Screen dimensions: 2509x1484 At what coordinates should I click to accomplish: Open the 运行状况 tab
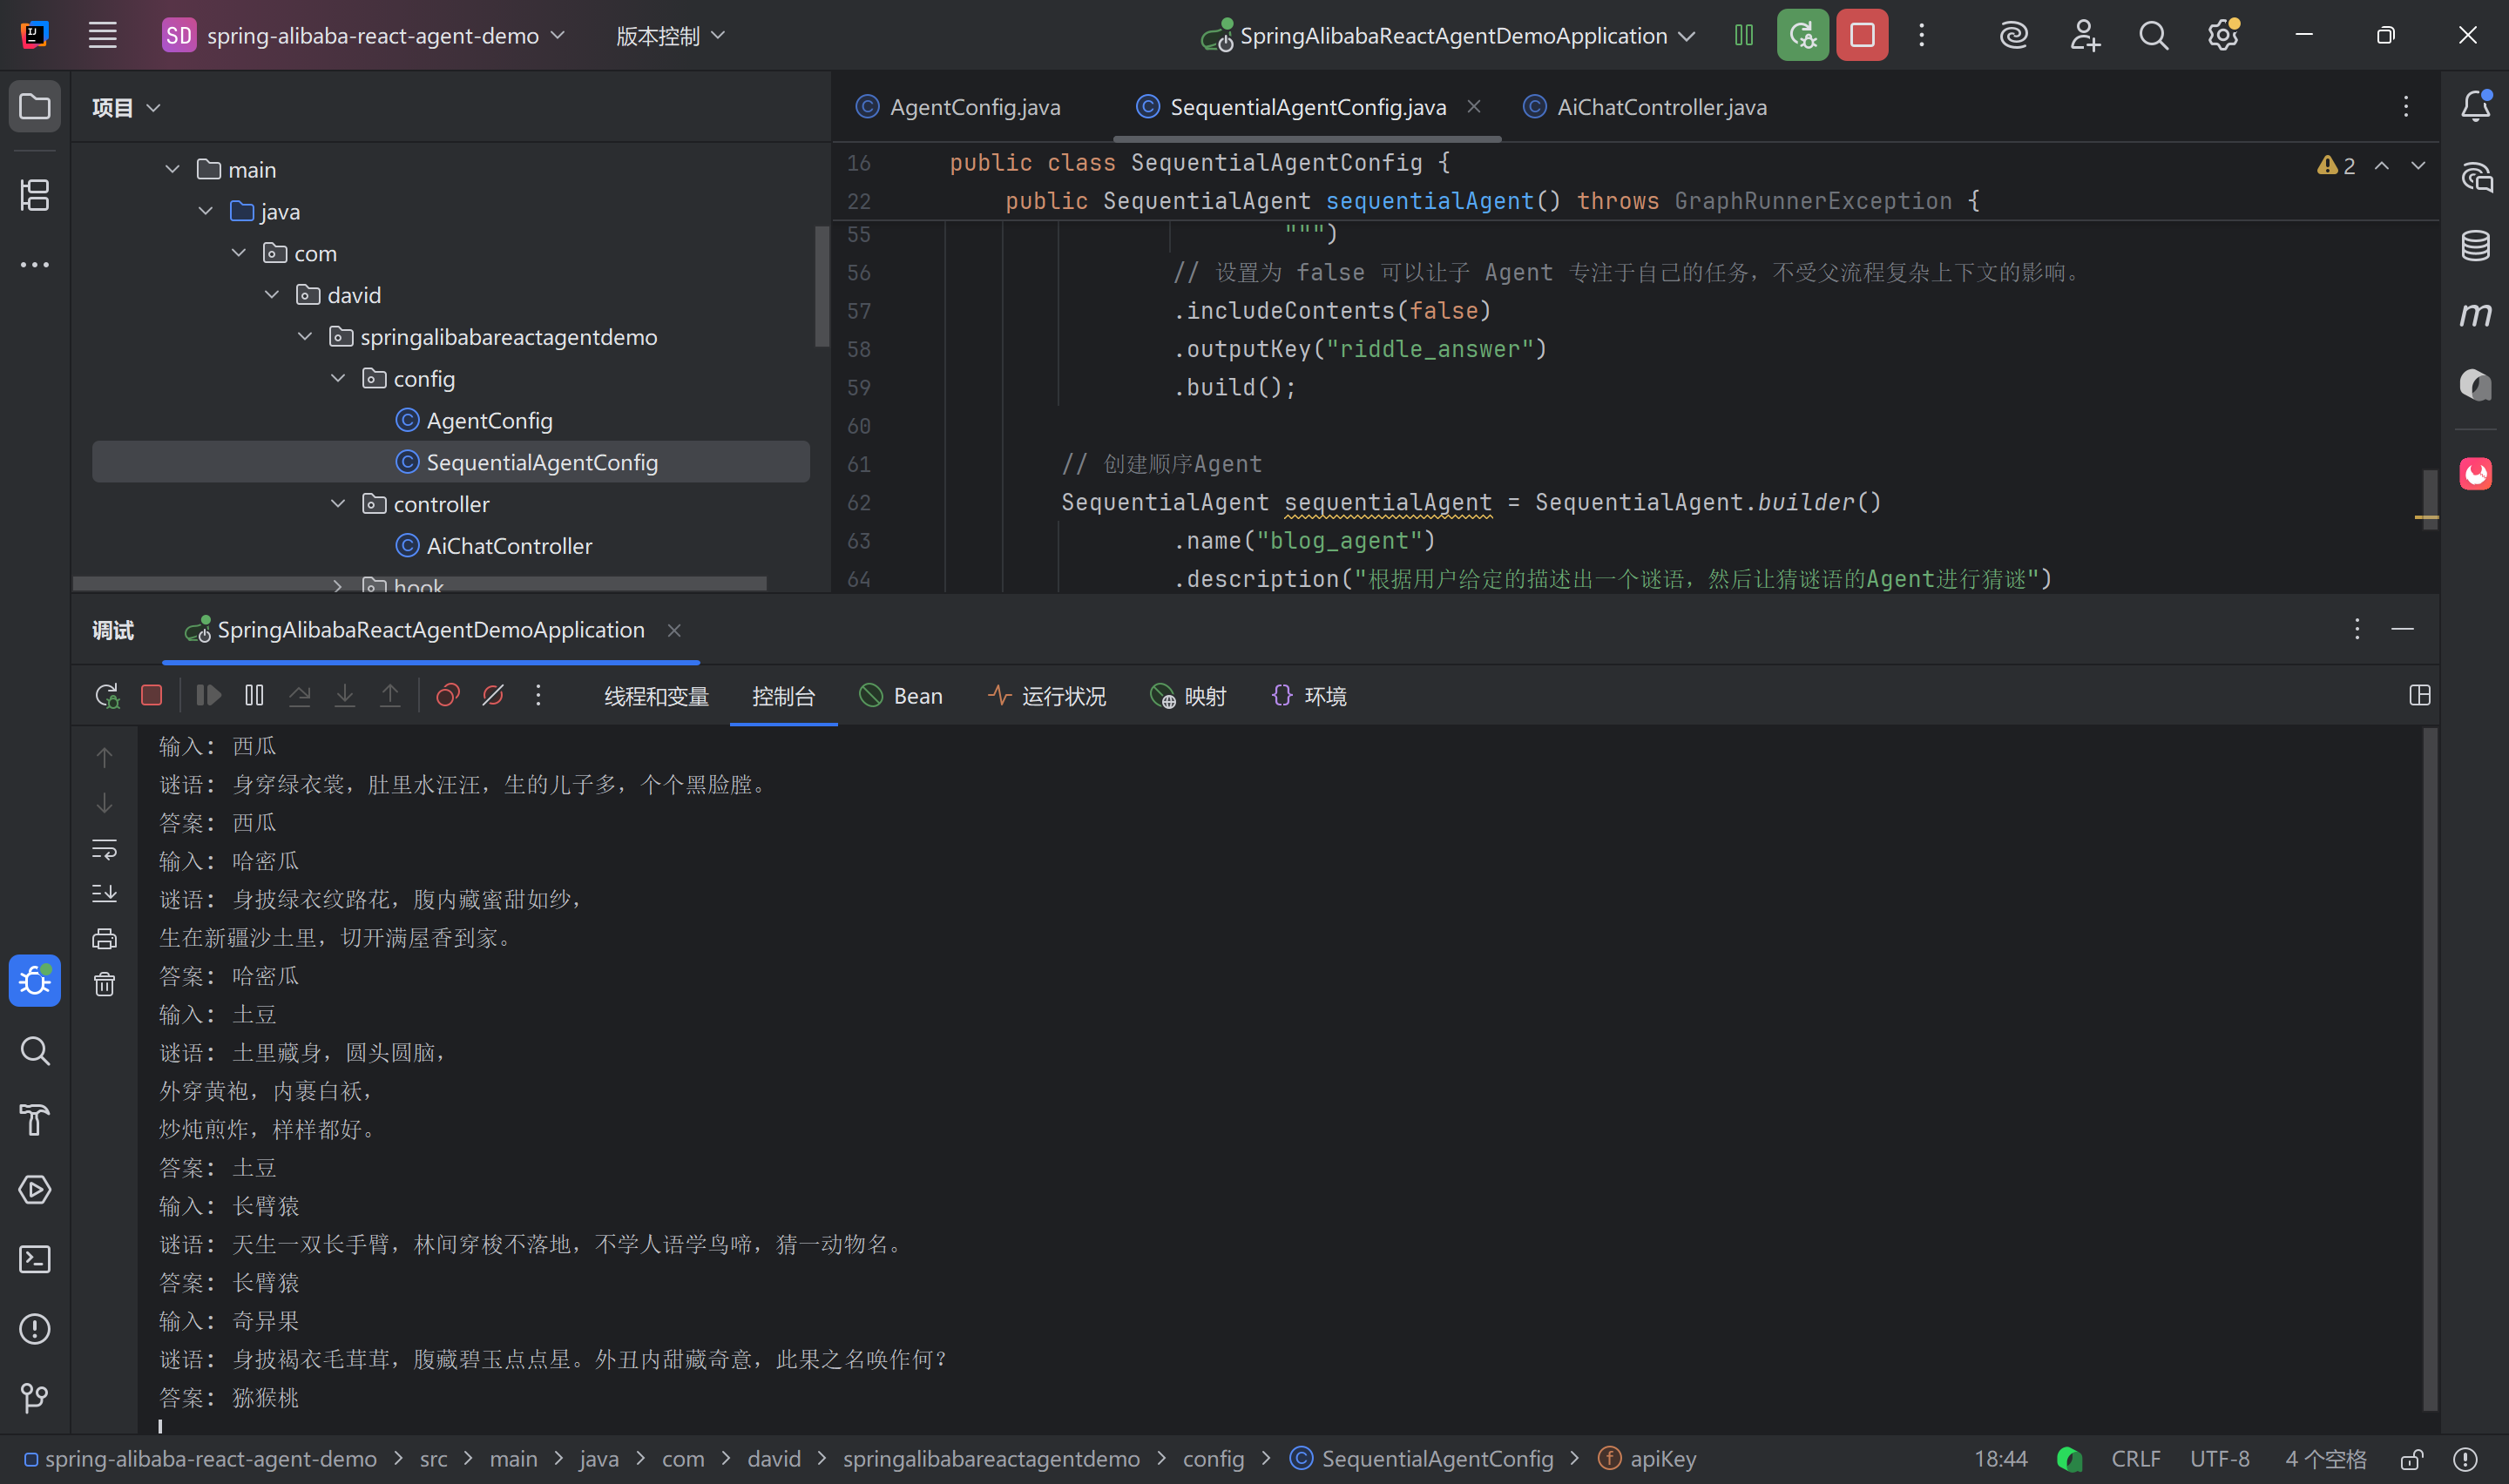click(x=1046, y=696)
